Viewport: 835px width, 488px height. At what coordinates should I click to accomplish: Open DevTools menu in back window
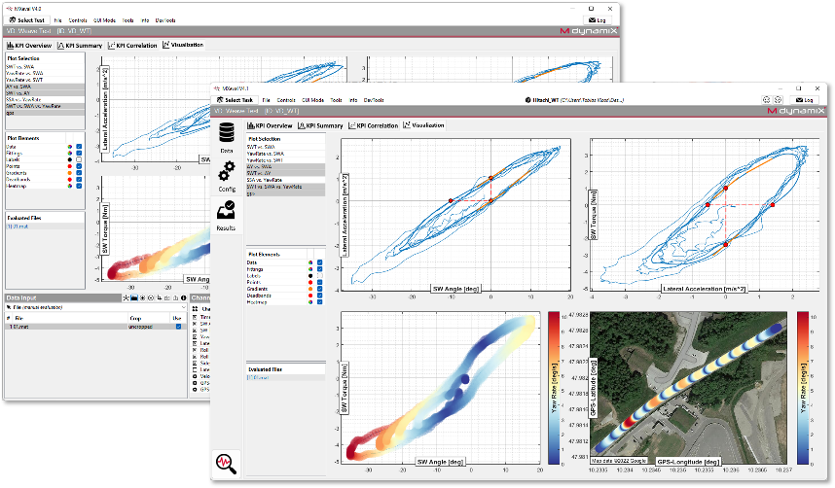[x=165, y=20]
